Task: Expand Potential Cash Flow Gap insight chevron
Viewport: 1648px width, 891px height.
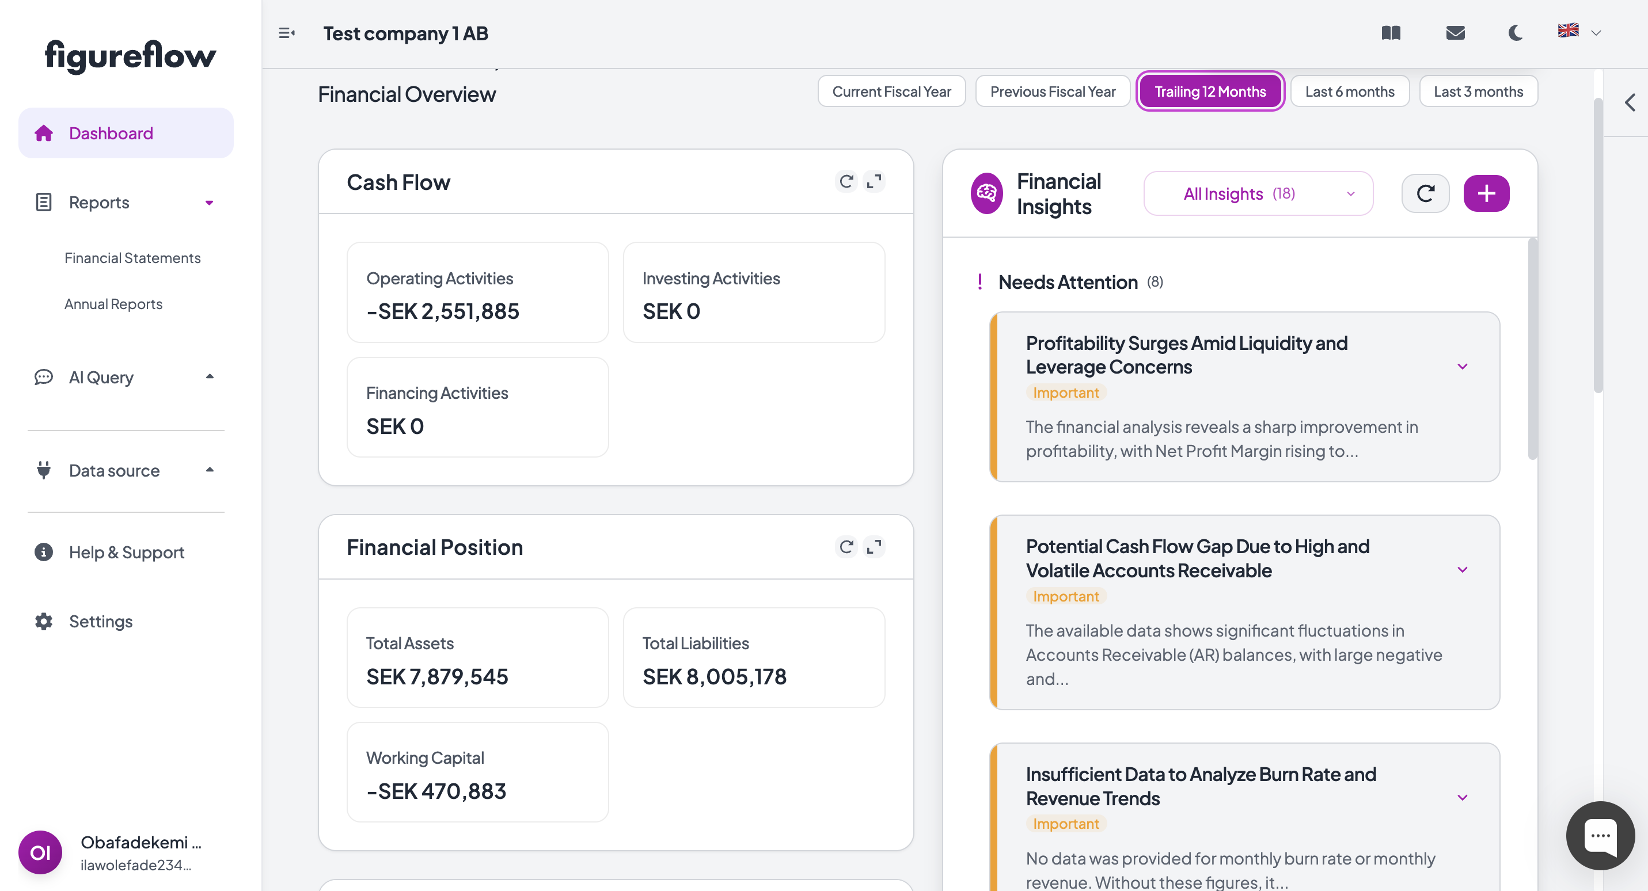Action: coord(1462,570)
